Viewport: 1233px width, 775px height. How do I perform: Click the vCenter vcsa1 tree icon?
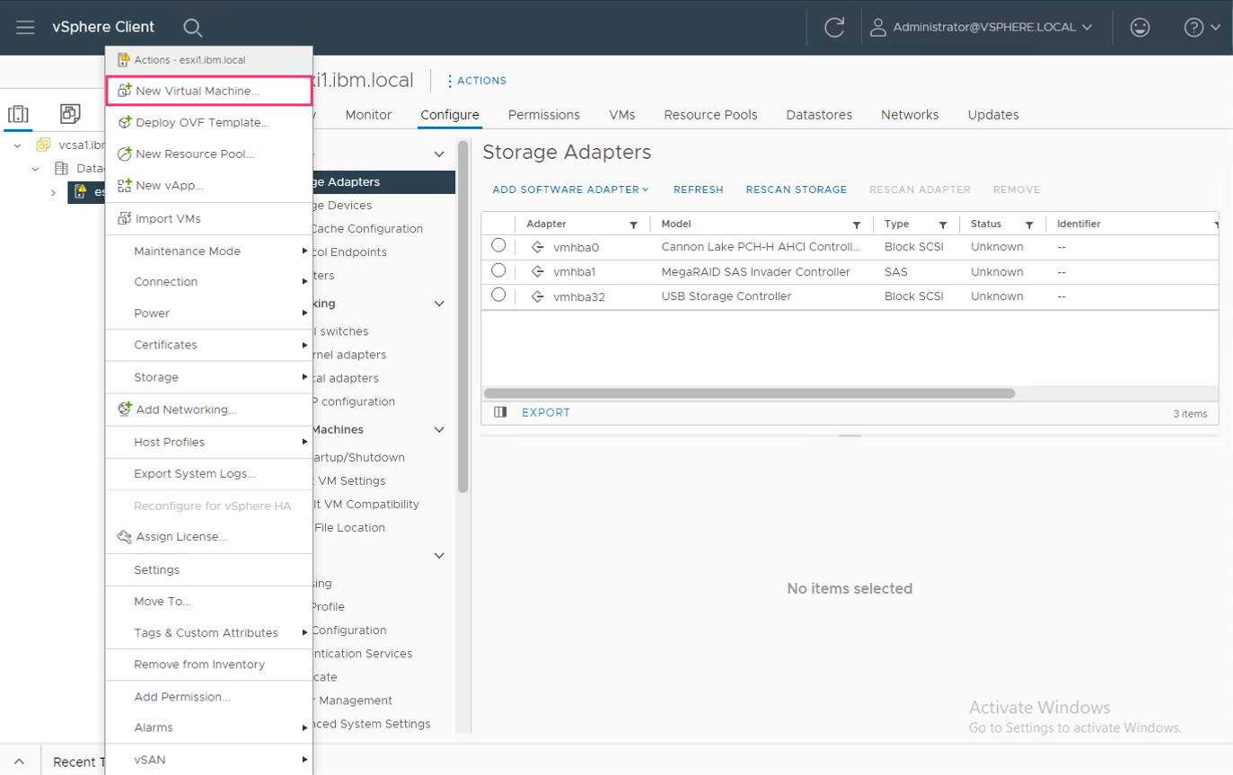(x=43, y=145)
